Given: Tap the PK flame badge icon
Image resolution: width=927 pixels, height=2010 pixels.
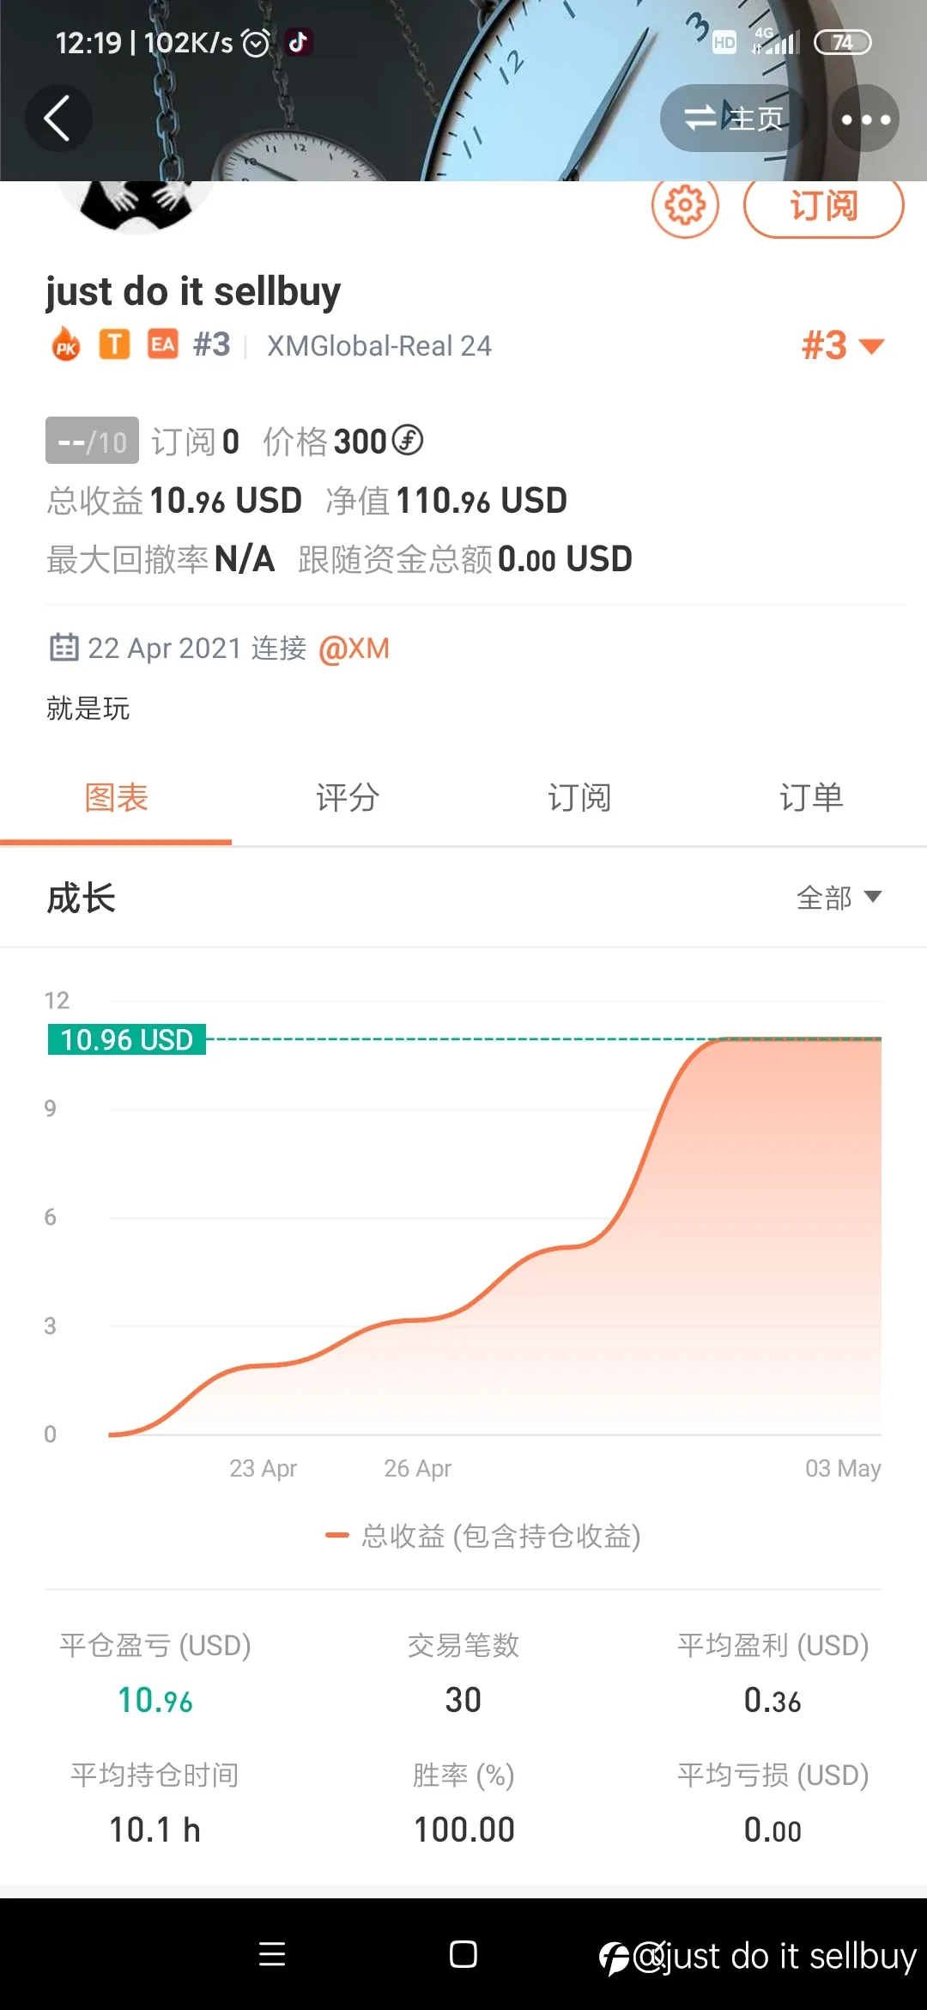Looking at the screenshot, I should tap(66, 345).
